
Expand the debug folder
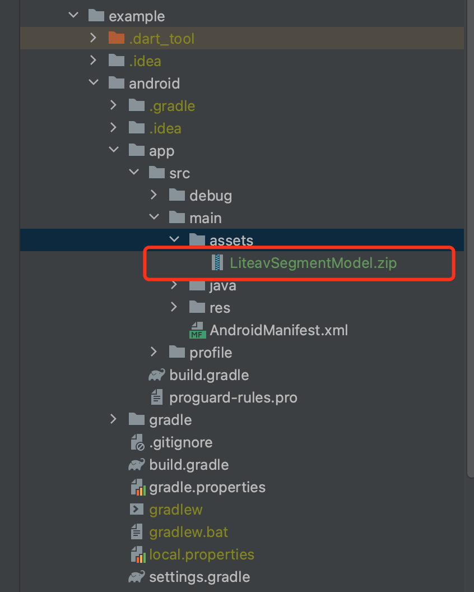coord(154,195)
